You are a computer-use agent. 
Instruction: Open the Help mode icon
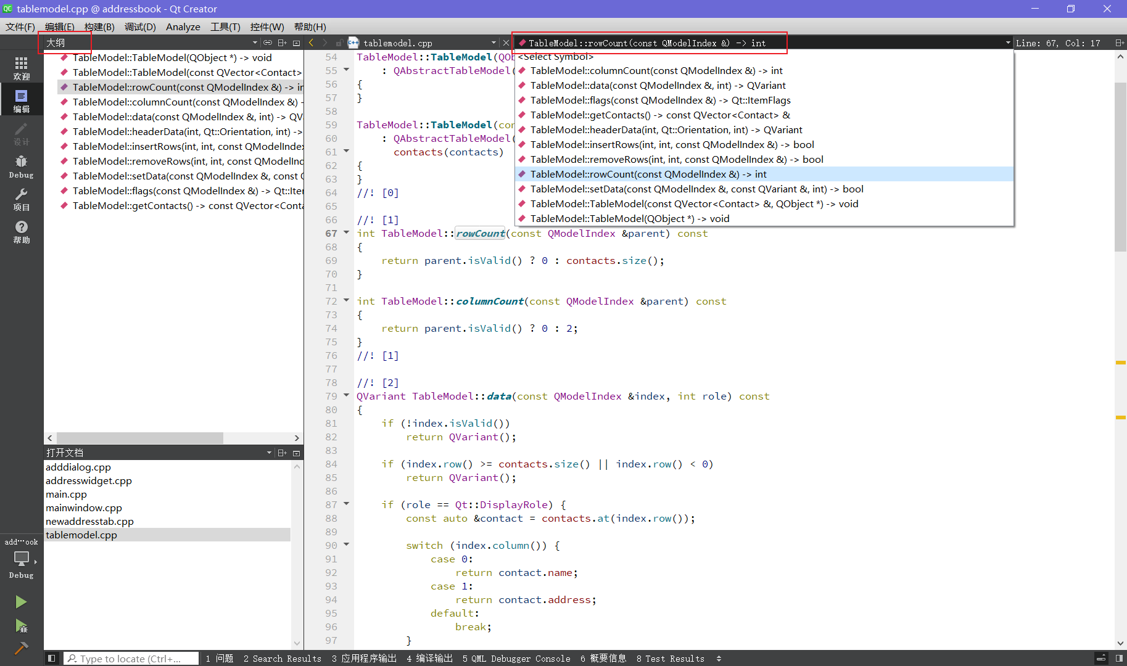point(21,232)
